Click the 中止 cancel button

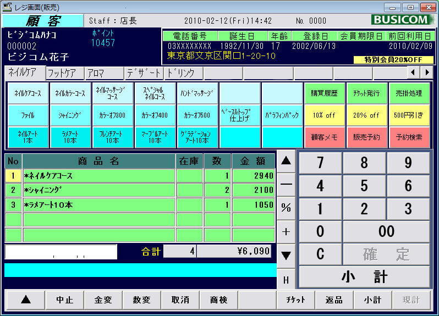coord(64,300)
